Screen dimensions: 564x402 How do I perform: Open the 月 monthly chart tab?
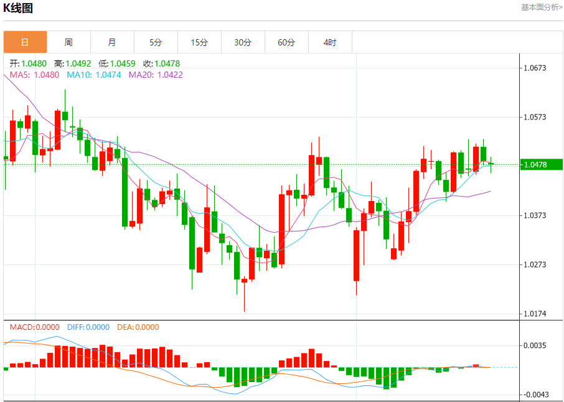[112, 42]
